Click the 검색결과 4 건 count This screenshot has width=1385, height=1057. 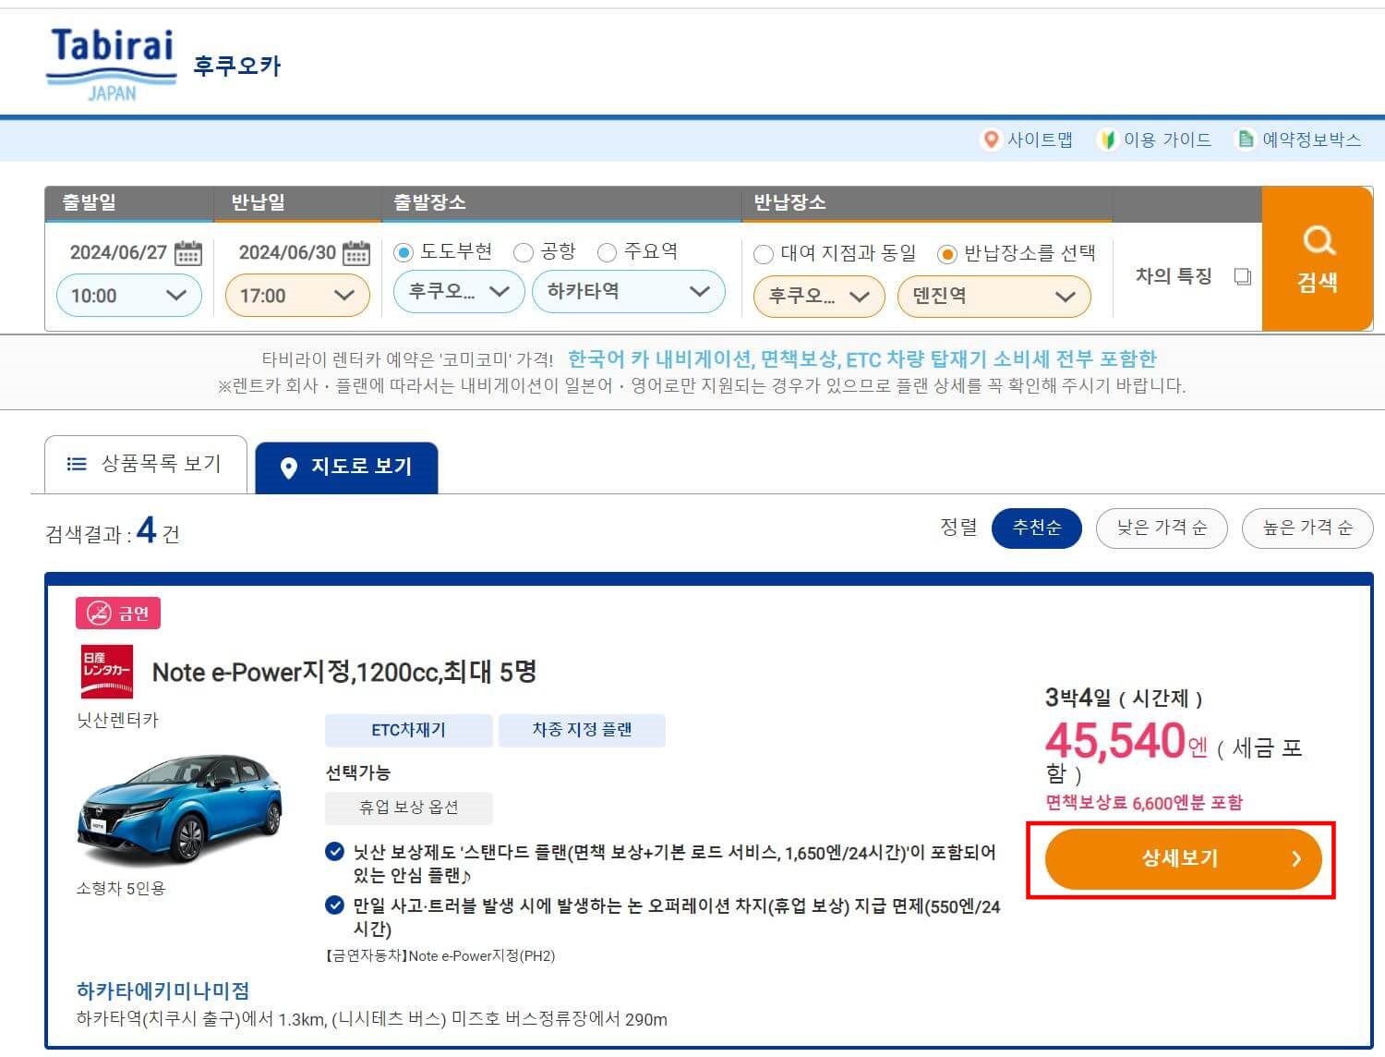point(113,531)
